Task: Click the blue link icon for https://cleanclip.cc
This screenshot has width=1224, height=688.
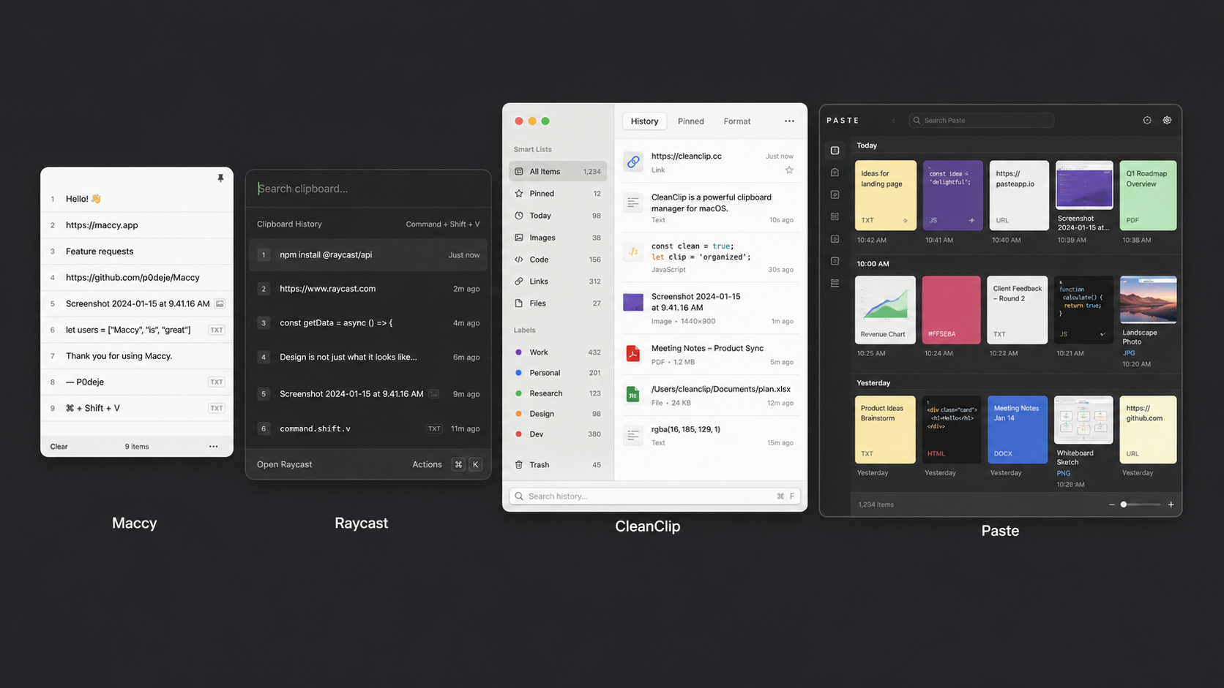Action: pyautogui.click(x=633, y=162)
